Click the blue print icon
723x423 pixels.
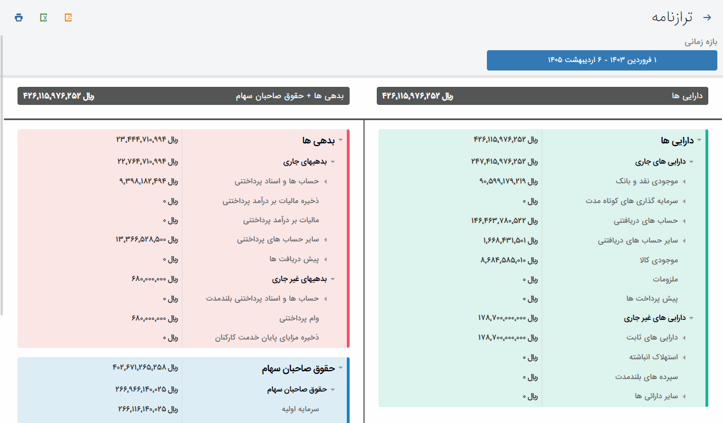click(19, 17)
